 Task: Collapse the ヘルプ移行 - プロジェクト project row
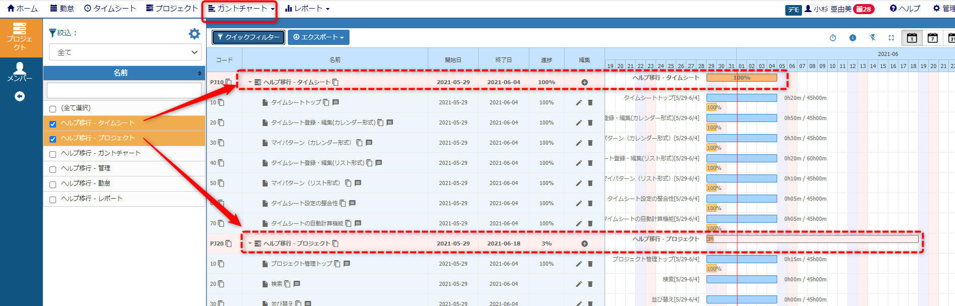(x=249, y=243)
